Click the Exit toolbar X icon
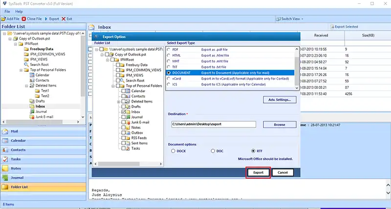 [x=64, y=19]
